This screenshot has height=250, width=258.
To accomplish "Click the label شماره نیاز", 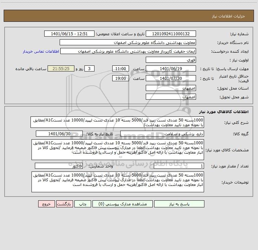I will coord(239,34).
